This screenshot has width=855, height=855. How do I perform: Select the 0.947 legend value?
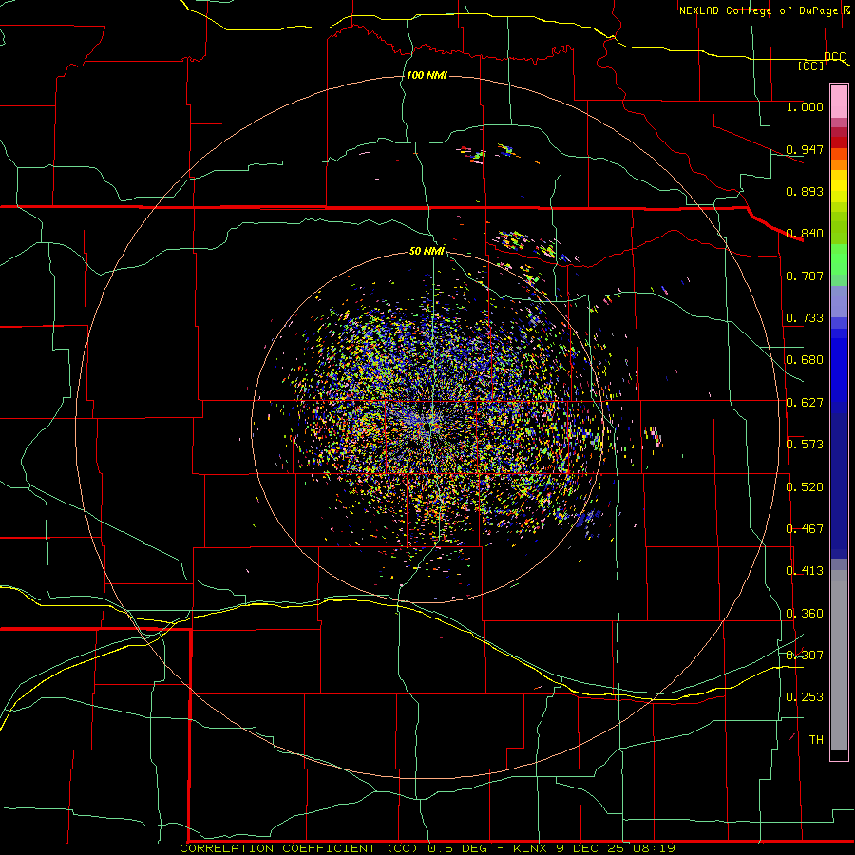[805, 149]
